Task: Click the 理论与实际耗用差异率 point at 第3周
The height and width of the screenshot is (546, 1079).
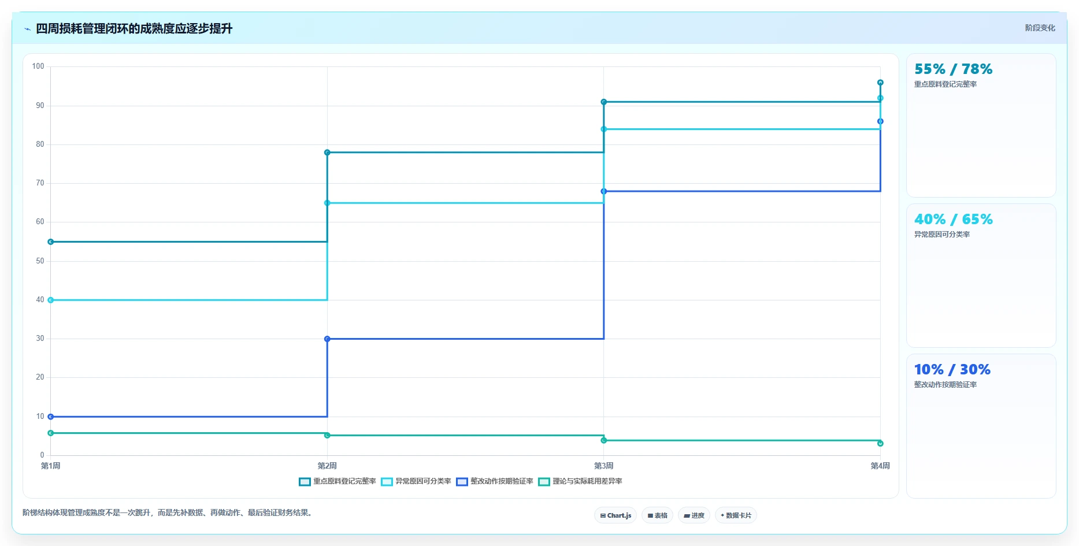Action: pos(604,441)
